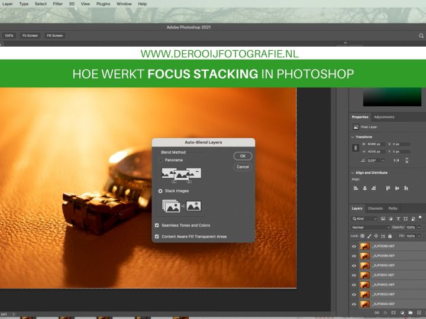Open the Opacity slider dropdown arrow
This screenshot has height=319, width=426.
click(x=419, y=227)
